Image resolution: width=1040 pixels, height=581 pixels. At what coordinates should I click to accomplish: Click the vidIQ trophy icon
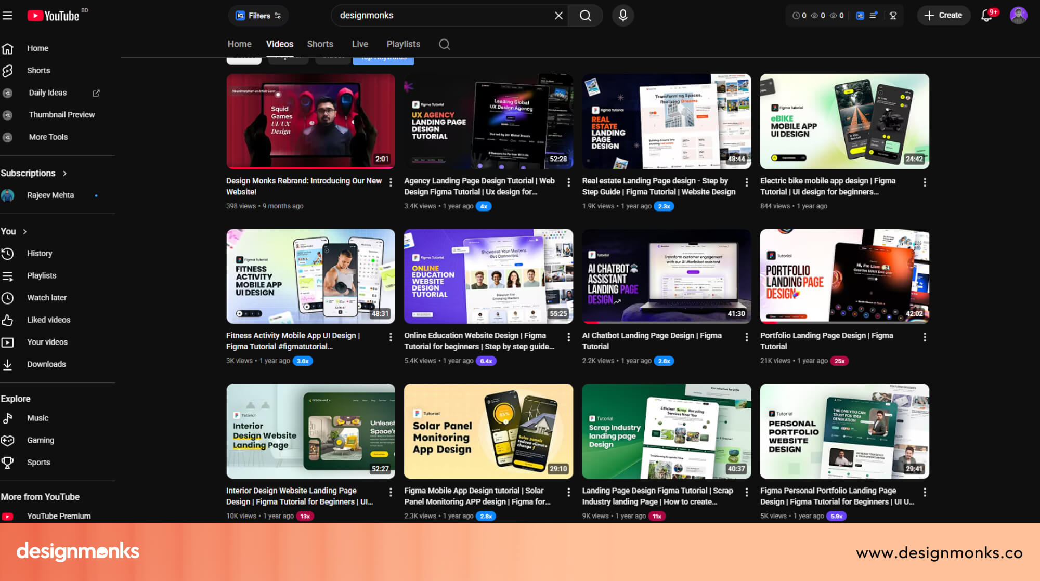893,16
